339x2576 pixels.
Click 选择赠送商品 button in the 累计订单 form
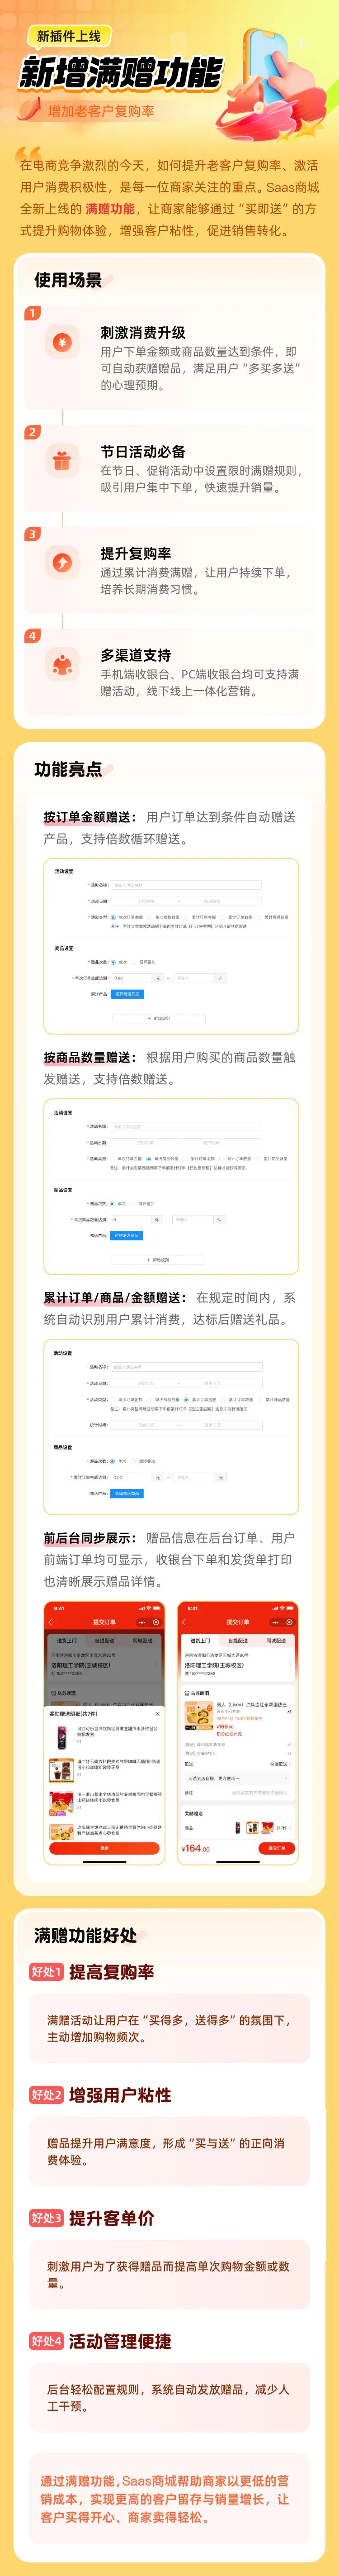[x=127, y=1493]
